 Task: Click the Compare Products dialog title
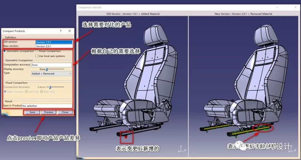click(x=14, y=31)
